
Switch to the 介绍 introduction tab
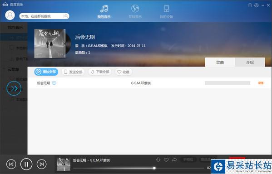(250, 62)
